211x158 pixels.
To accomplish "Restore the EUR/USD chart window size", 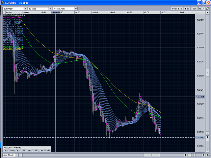I will [x=204, y=3].
